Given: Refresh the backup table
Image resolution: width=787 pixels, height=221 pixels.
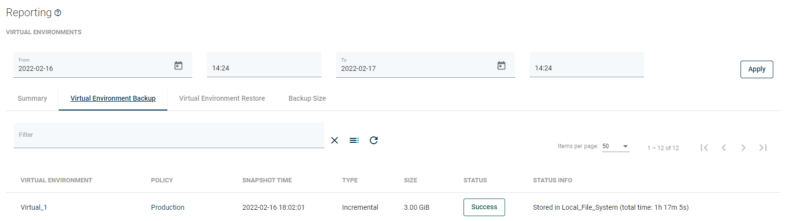Looking at the screenshot, I should (x=374, y=140).
